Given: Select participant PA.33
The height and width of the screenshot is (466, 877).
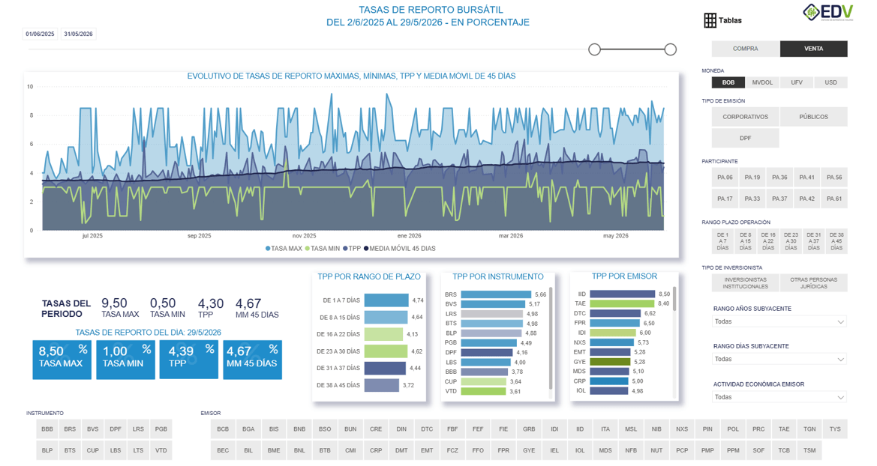Looking at the screenshot, I should pyautogui.click(x=752, y=199).
